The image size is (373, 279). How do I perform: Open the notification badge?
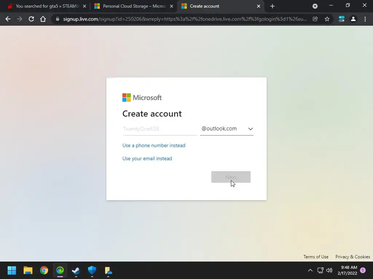[x=363, y=270]
